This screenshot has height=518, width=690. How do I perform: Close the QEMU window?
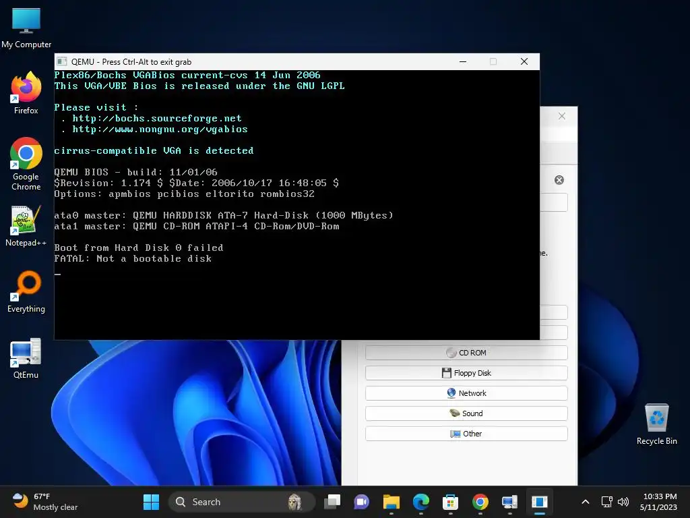pyautogui.click(x=524, y=61)
